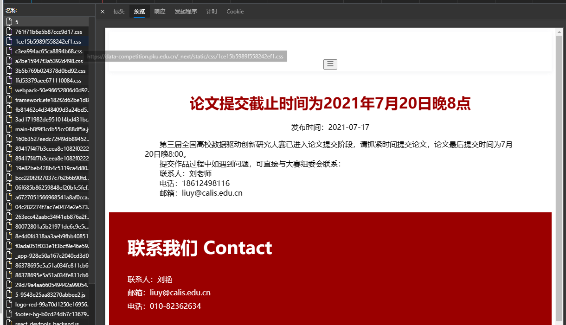566x325 pixels.
Task: Select request named 5 in the list
Action: [x=17, y=22]
